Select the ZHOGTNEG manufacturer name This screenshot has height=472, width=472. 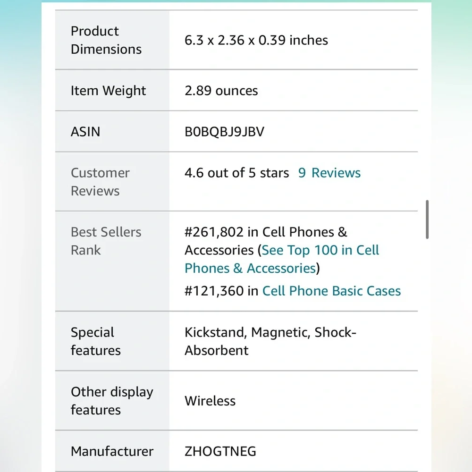click(x=220, y=451)
